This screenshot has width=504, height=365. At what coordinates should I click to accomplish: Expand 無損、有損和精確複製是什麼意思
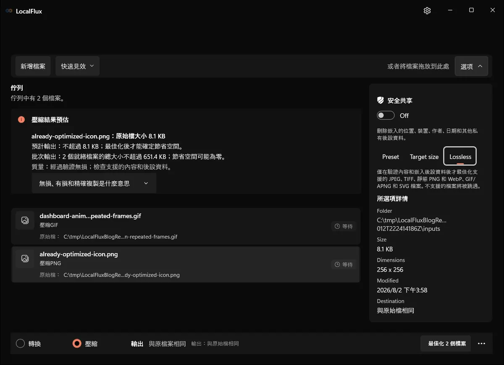tap(94, 183)
